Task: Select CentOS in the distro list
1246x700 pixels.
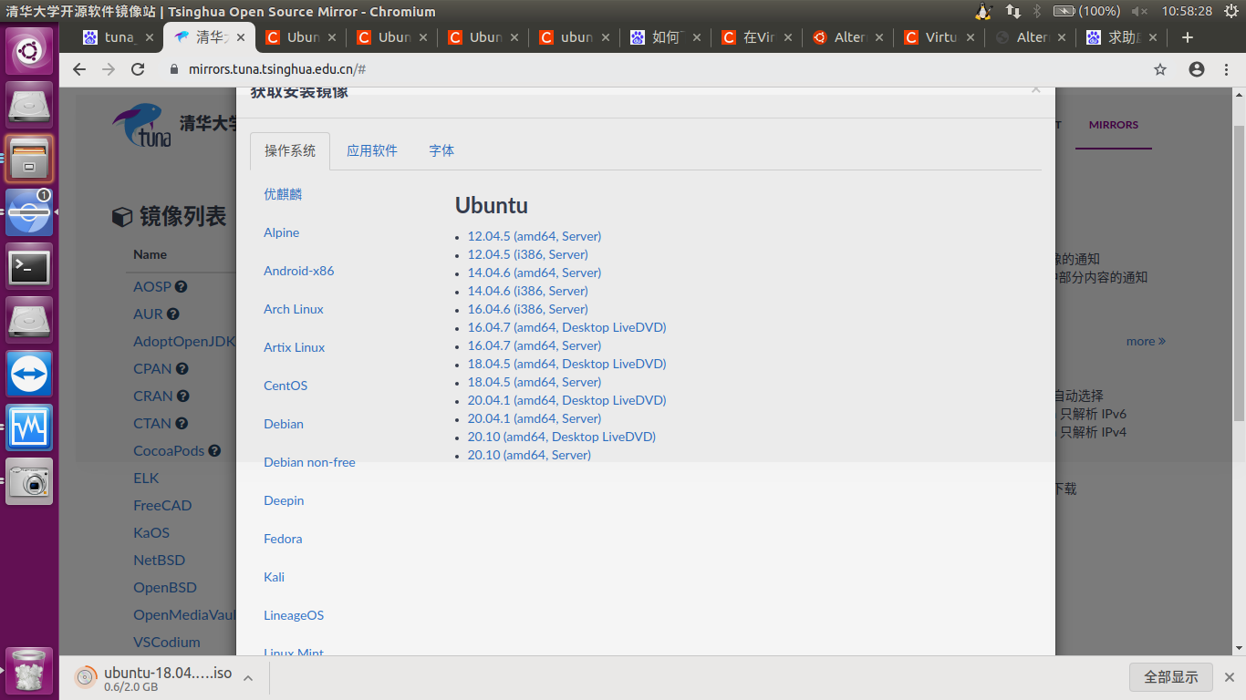Action: pyautogui.click(x=286, y=386)
